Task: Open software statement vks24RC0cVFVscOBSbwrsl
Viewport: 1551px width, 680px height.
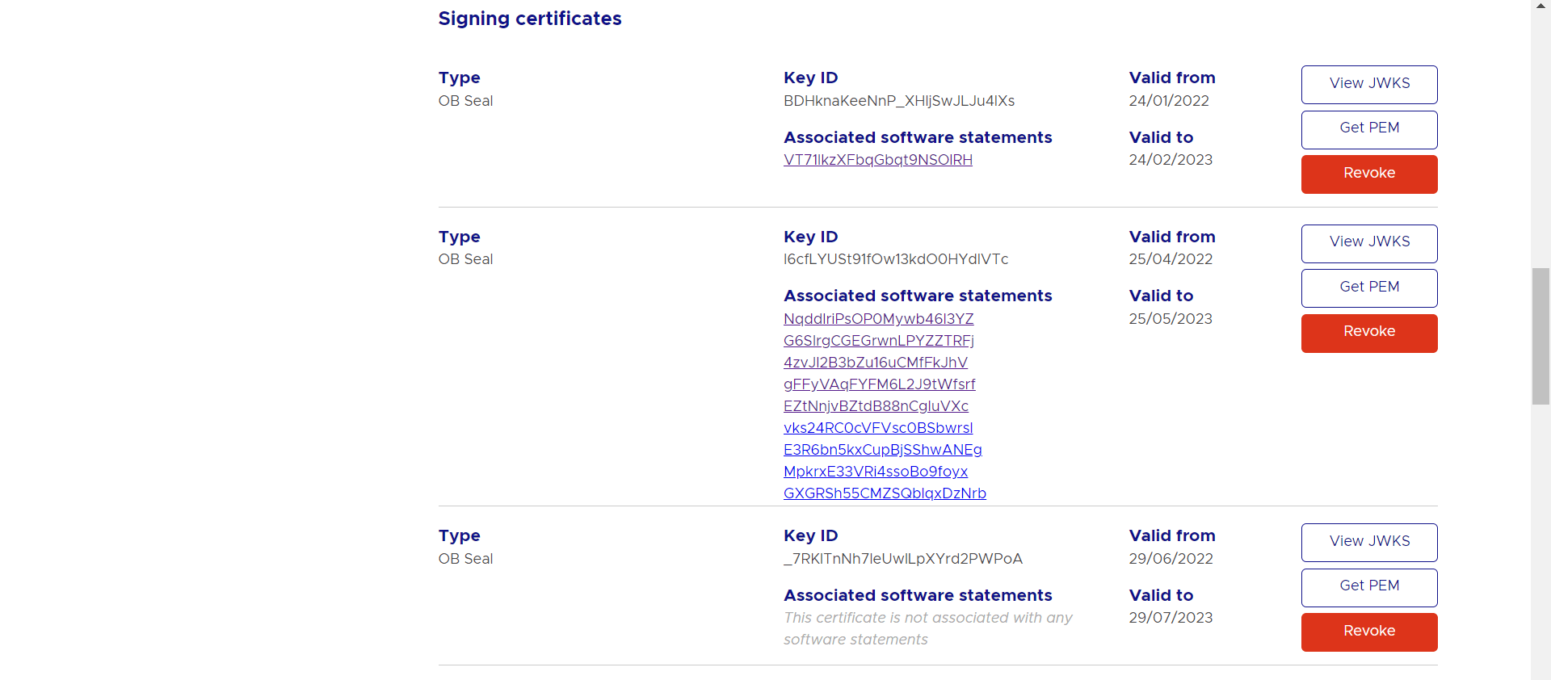Action: point(877,428)
